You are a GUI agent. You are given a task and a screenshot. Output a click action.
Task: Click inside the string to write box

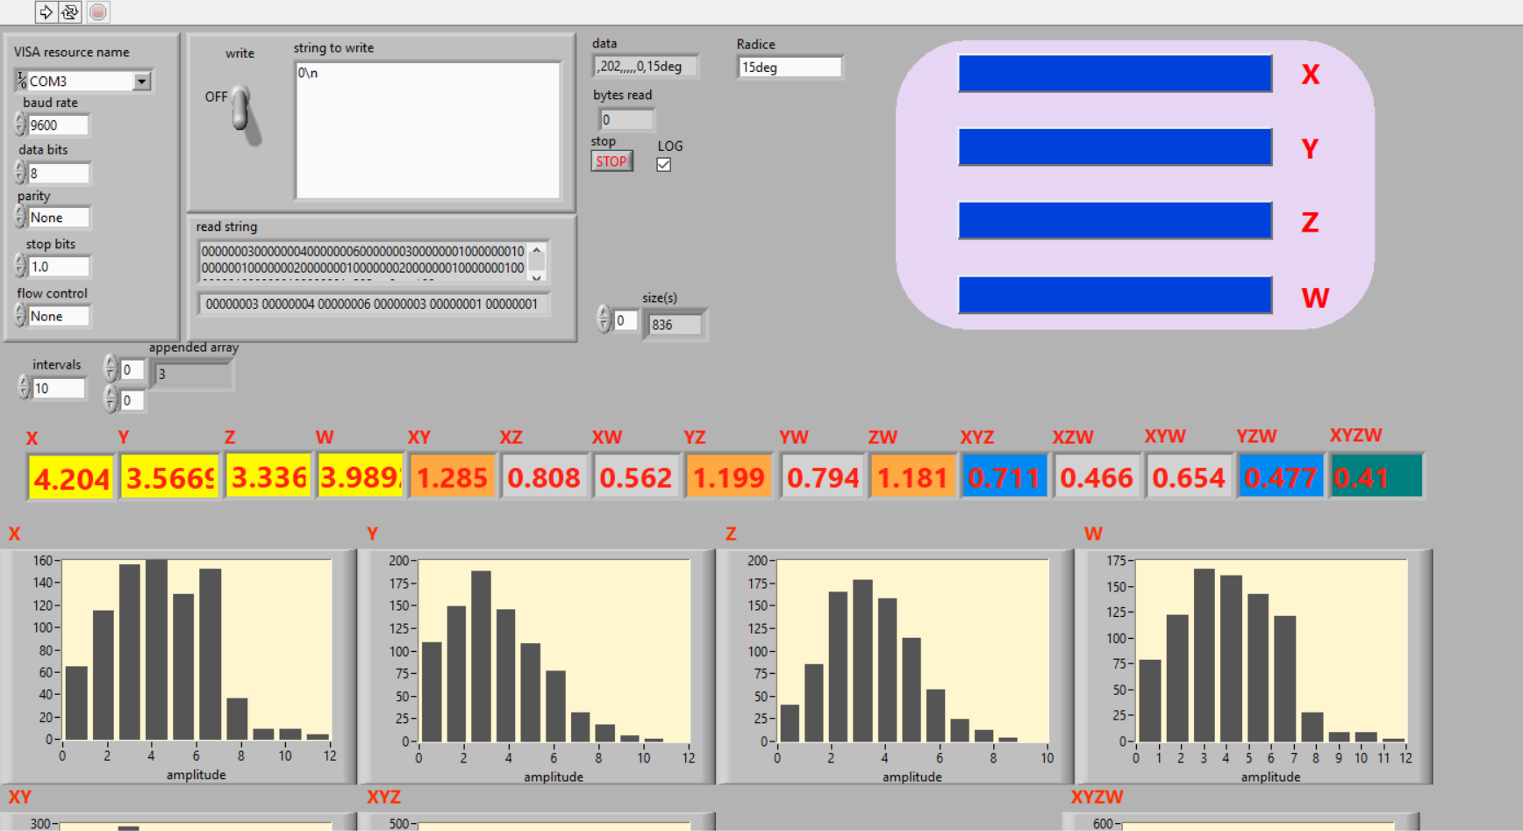(427, 130)
